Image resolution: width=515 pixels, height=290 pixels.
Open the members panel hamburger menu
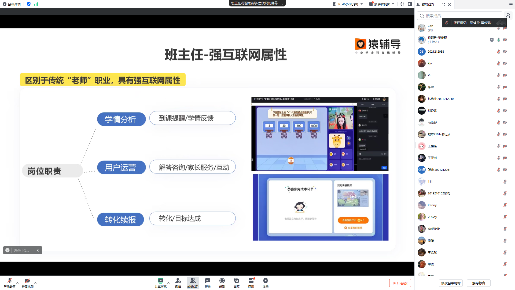[x=511, y=5]
